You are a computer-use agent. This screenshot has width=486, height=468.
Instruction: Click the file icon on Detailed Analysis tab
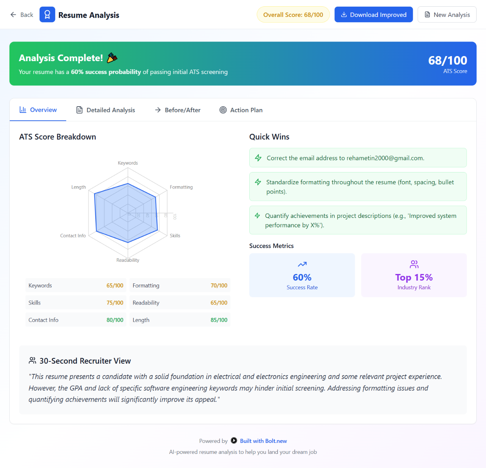(79, 110)
